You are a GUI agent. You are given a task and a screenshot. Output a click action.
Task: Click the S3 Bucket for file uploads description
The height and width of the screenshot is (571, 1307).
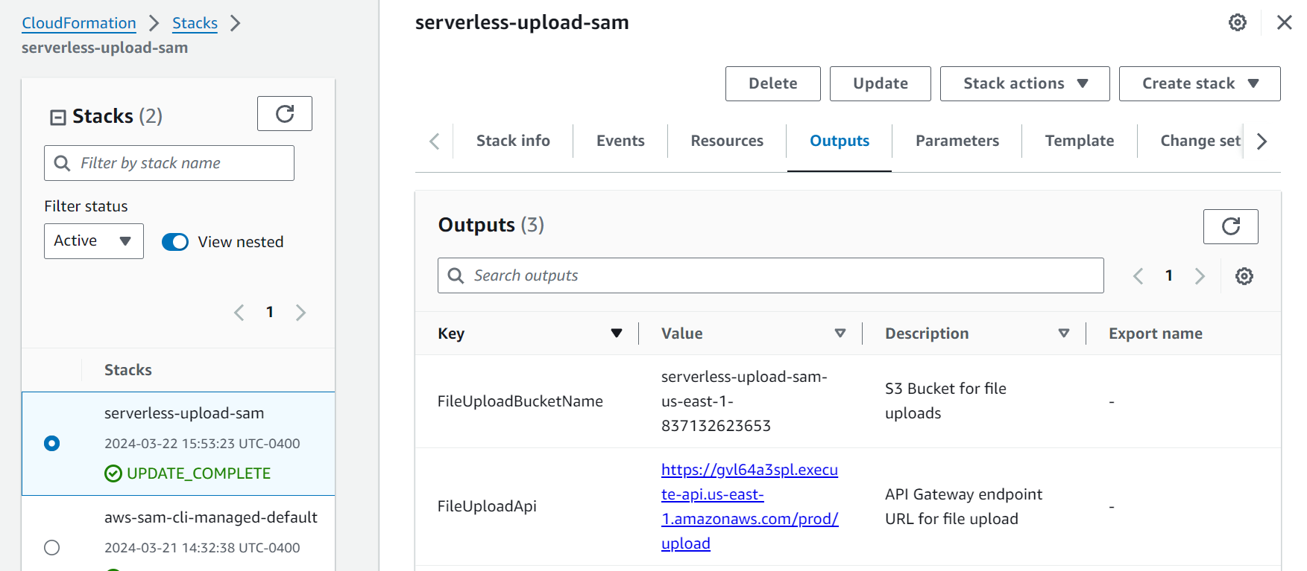click(945, 401)
